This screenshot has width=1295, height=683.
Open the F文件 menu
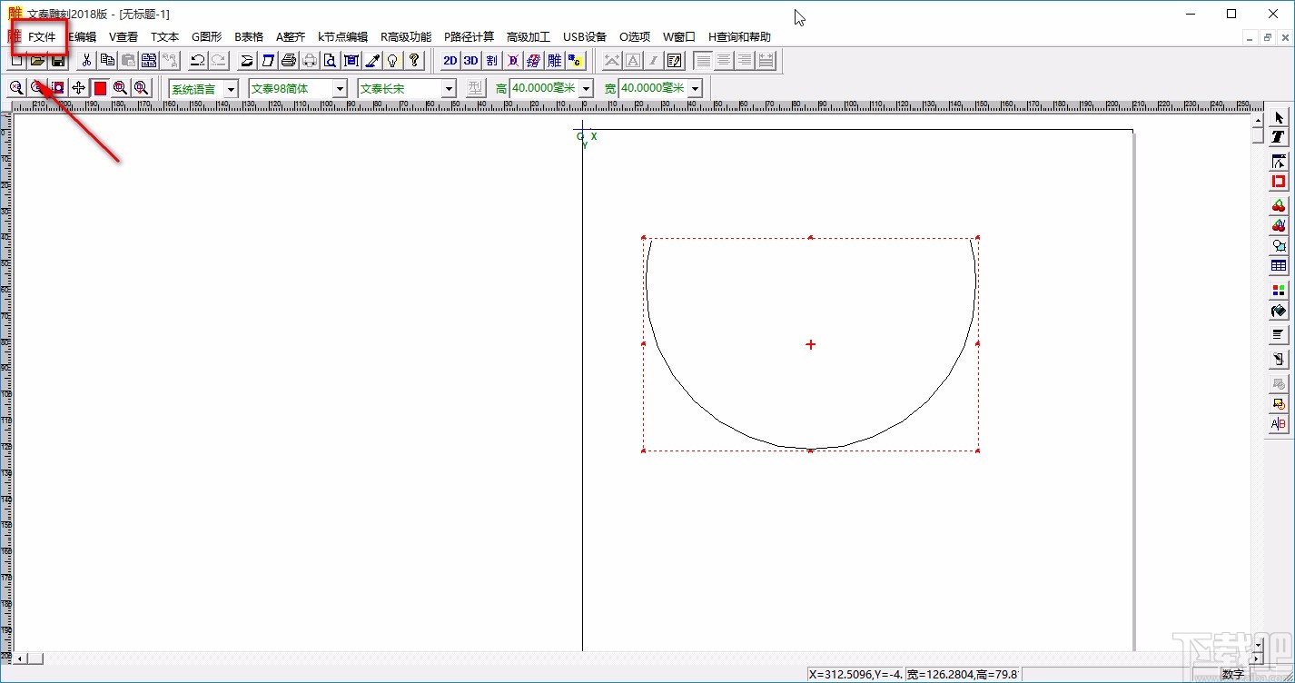click(x=42, y=37)
